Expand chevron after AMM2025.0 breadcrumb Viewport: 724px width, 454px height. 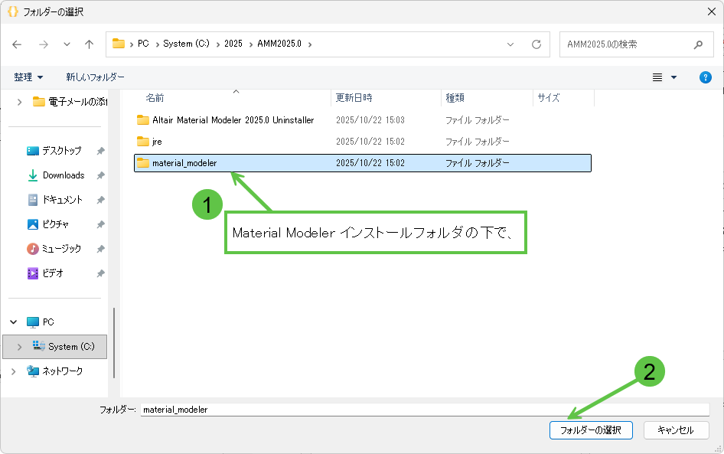[x=310, y=44]
